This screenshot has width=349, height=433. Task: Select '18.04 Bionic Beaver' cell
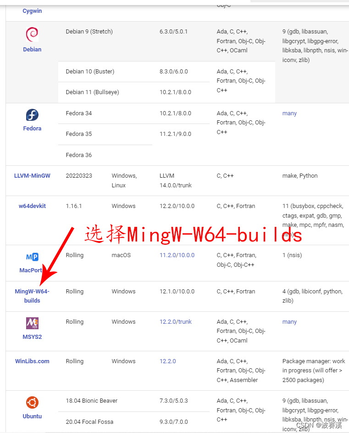point(92,401)
